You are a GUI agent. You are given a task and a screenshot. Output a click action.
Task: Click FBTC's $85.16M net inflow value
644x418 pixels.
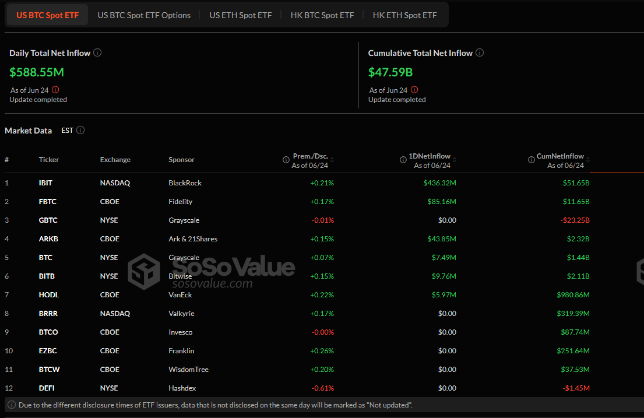point(442,201)
